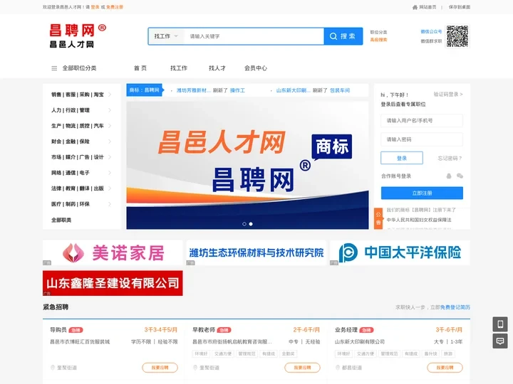Click location pin icon of 业务经理 card

[338, 368]
